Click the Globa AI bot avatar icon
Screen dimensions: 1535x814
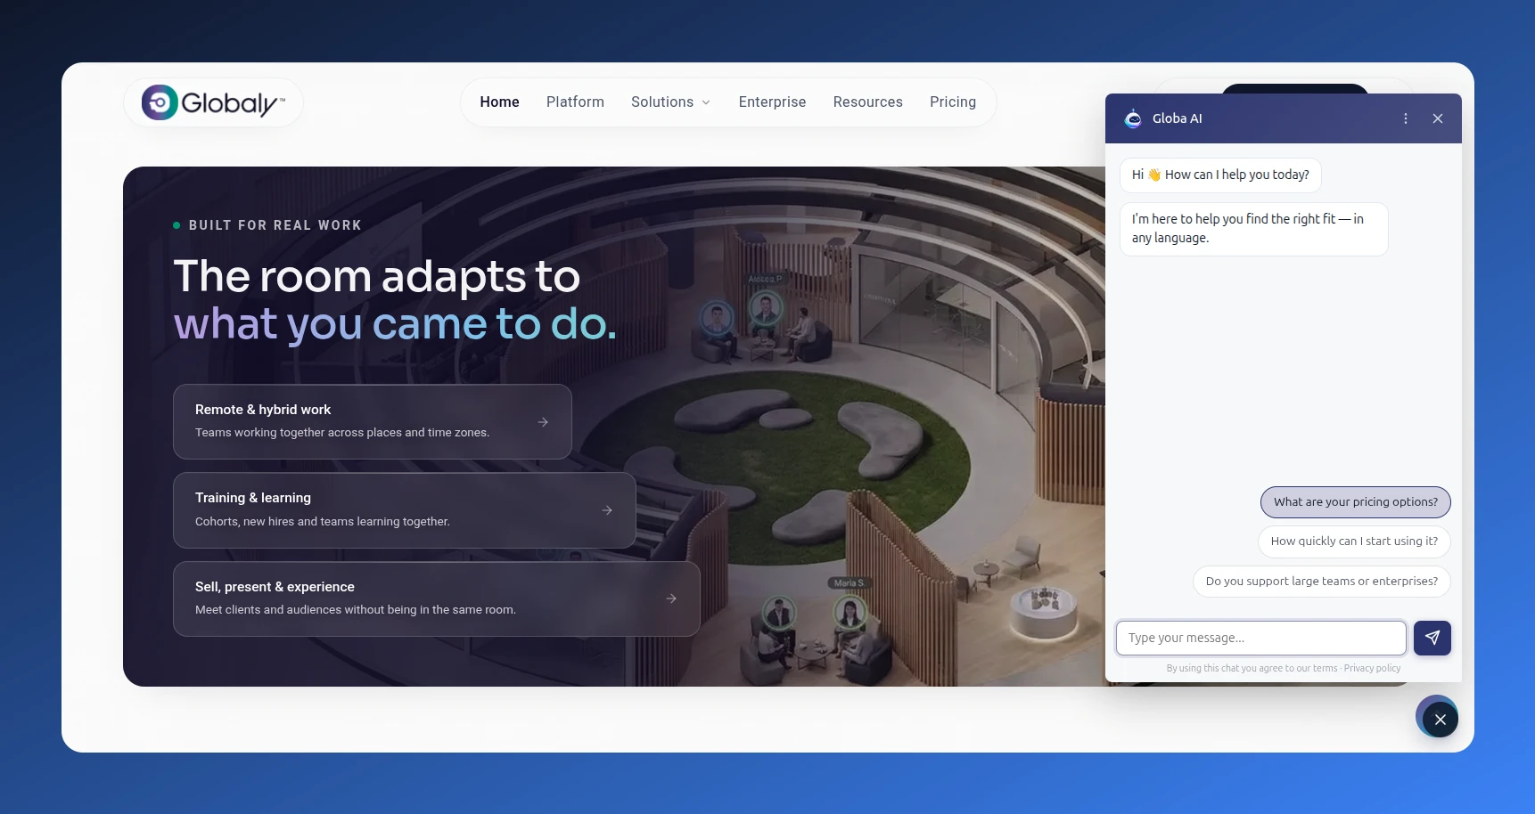tap(1133, 118)
